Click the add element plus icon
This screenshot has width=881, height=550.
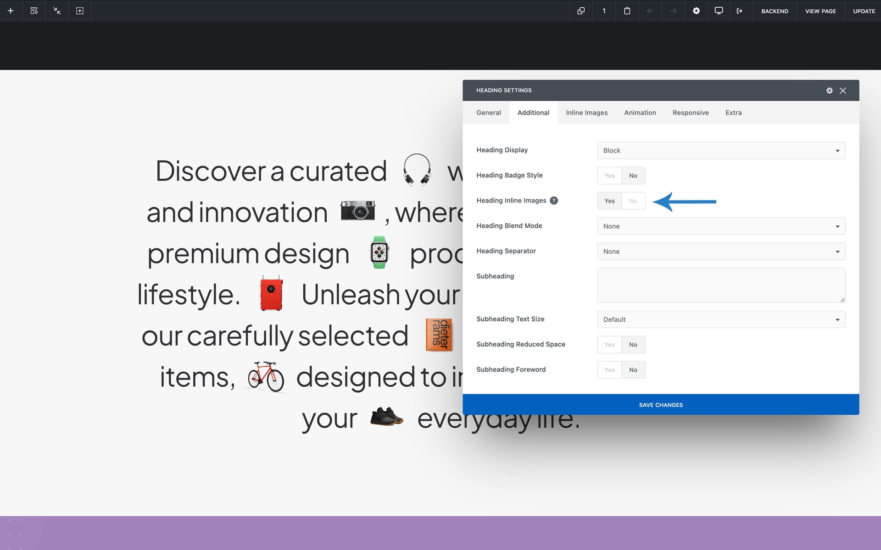11,11
